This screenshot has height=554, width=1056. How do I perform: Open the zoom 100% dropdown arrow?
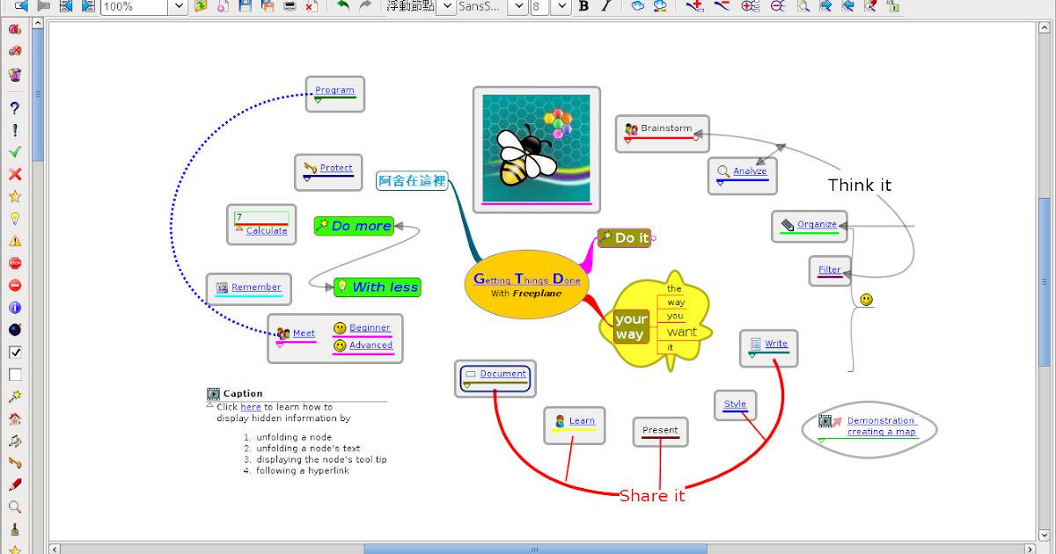(x=178, y=6)
